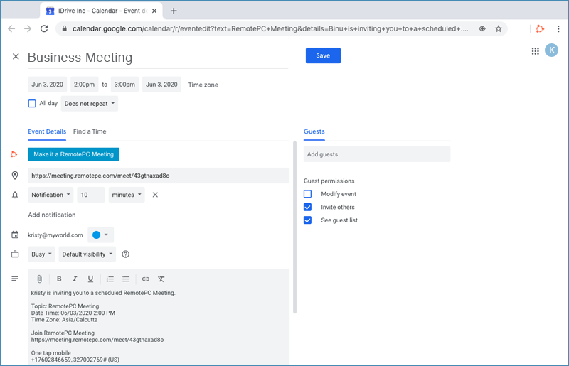Image resolution: width=569 pixels, height=366 pixels.
Task: Click Time zone link
Action: (x=203, y=85)
